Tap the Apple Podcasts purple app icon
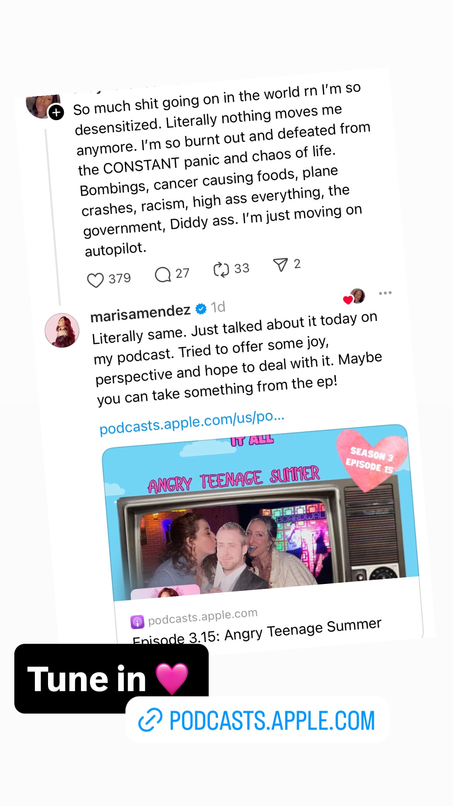The height and width of the screenshot is (806, 453). click(137, 622)
